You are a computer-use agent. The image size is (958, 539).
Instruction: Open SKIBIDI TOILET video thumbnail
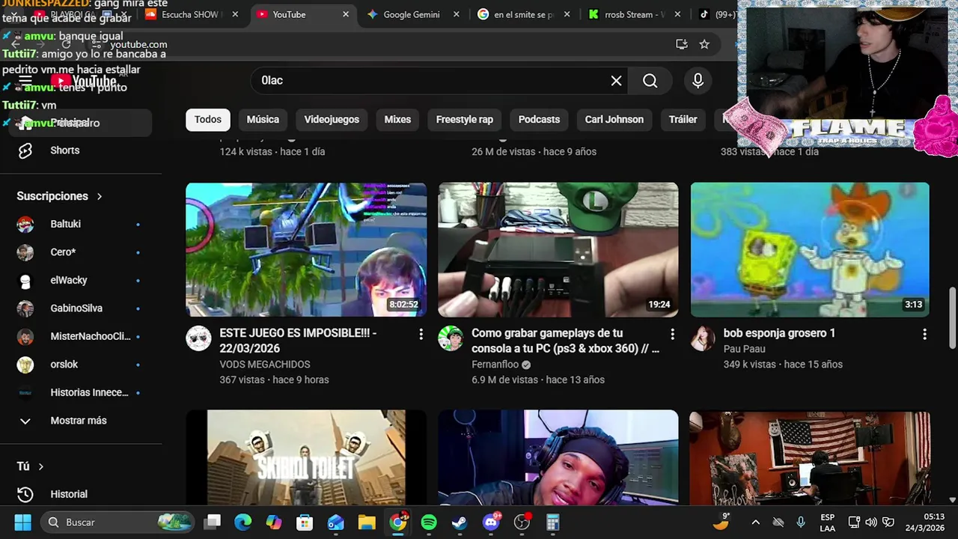click(306, 457)
